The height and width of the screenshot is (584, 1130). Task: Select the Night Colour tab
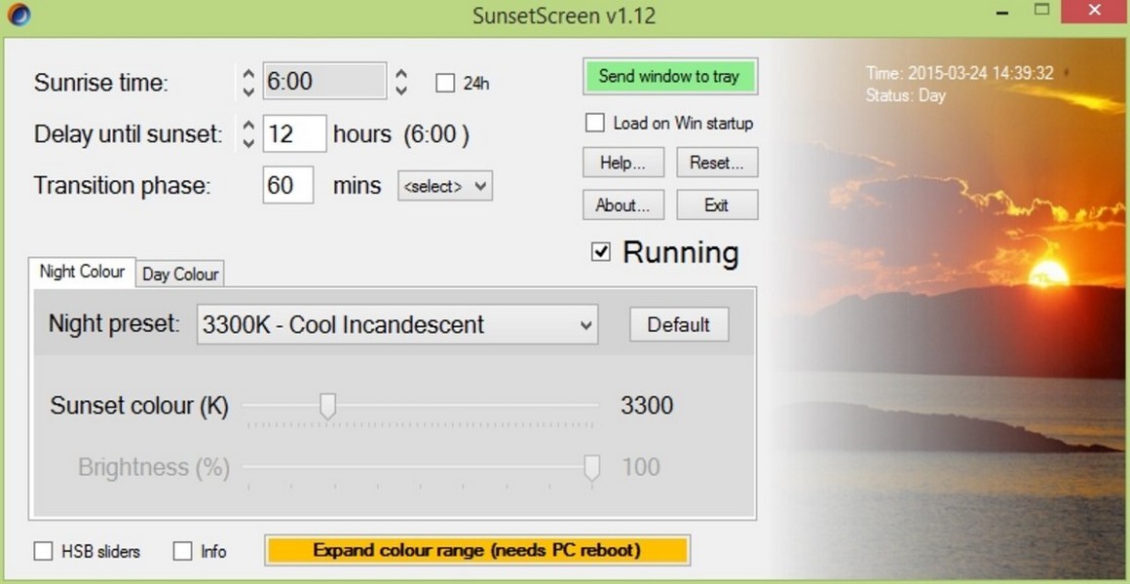tap(82, 273)
